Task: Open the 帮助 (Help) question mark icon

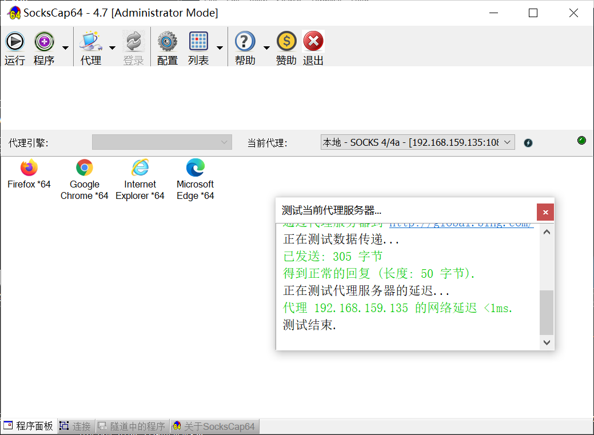Action: click(x=245, y=41)
